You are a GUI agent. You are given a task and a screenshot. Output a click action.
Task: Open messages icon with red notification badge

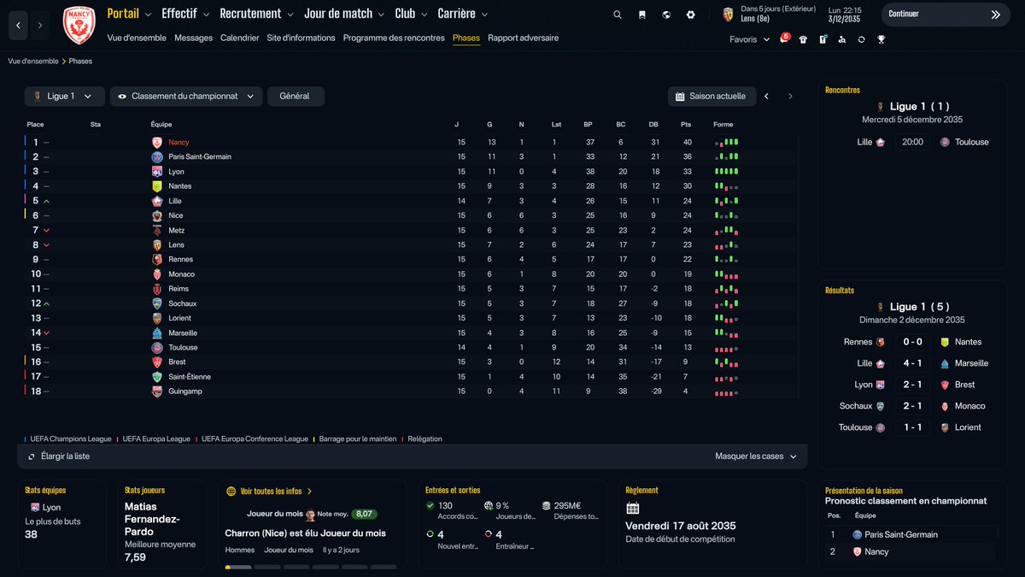pyautogui.click(x=784, y=39)
